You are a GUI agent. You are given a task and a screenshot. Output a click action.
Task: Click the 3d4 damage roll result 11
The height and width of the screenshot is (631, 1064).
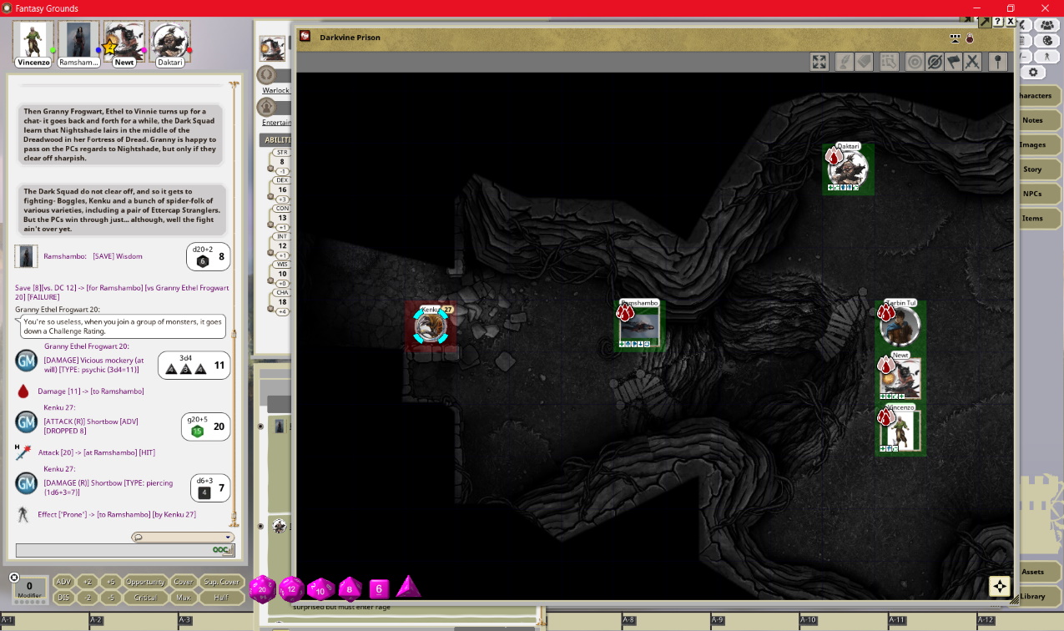click(x=194, y=366)
